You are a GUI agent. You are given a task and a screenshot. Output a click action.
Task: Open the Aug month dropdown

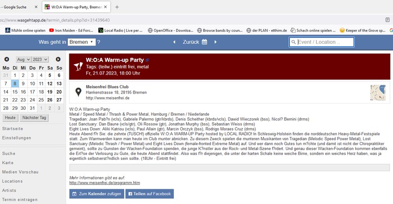tap(23, 59)
